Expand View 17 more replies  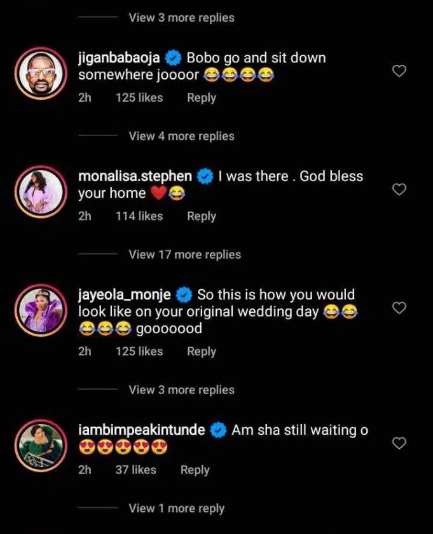(184, 254)
